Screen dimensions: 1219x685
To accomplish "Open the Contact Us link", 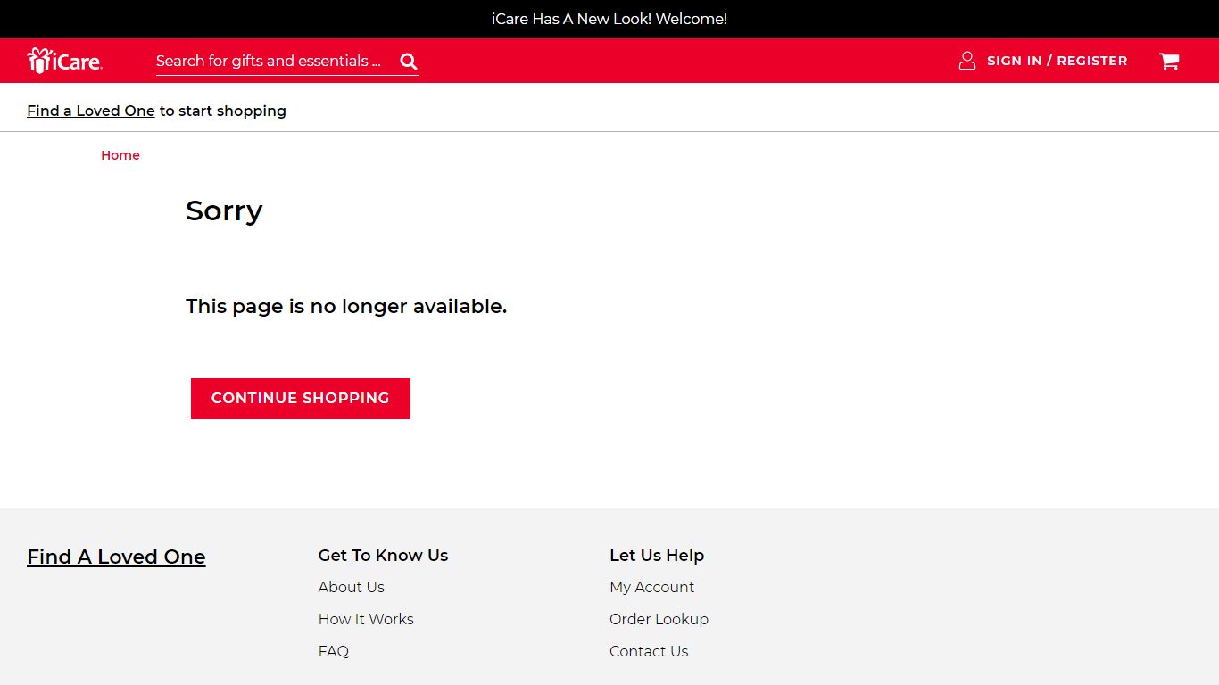I will [649, 651].
